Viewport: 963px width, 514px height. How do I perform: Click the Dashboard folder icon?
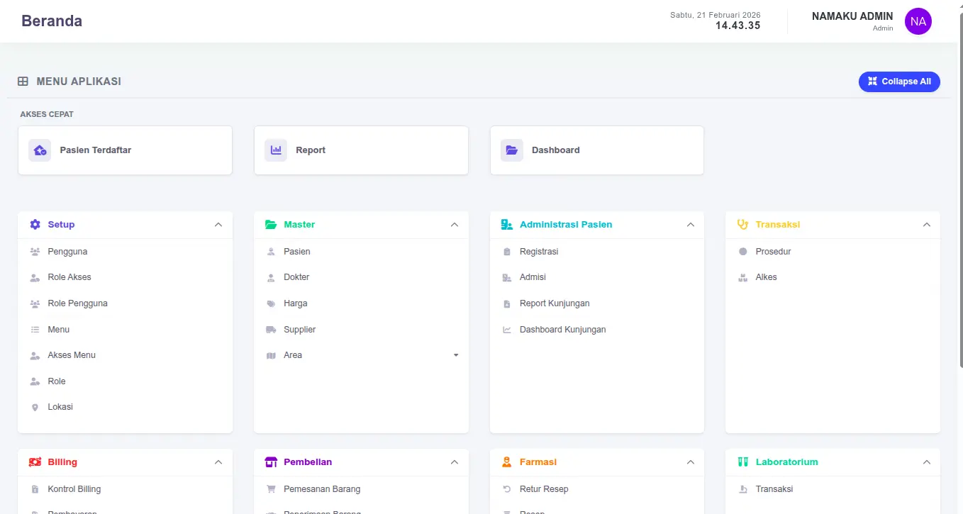pos(511,150)
